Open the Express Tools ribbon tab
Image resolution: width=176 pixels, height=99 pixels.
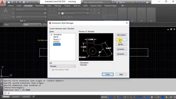pos(96,5)
